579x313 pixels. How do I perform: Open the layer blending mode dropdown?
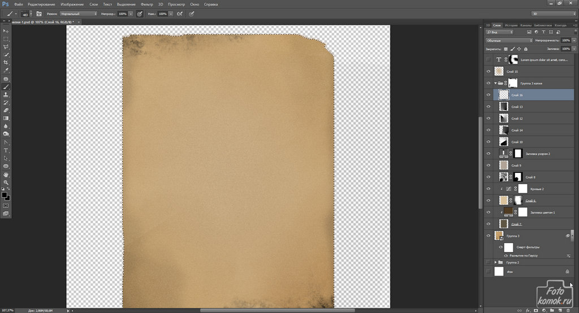tap(509, 41)
